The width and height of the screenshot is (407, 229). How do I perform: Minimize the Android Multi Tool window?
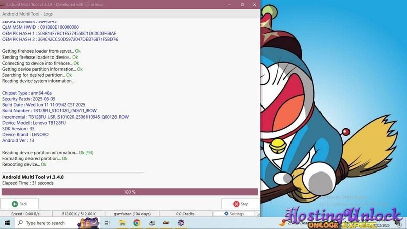coord(229,3)
